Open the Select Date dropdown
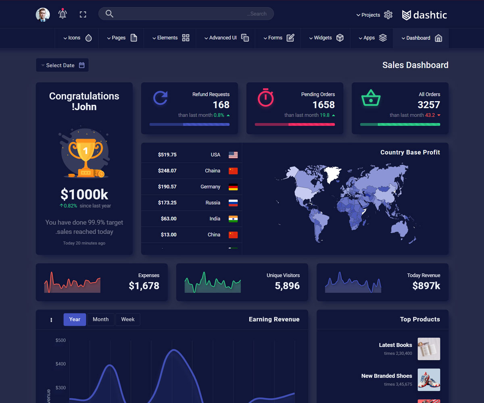This screenshot has width=484, height=403. point(62,65)
